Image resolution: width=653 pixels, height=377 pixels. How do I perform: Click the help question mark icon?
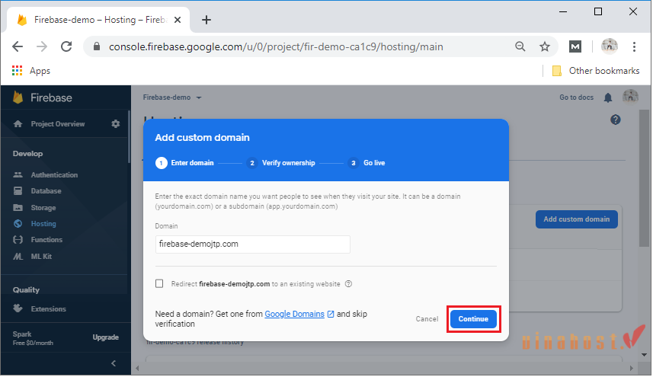[x=616, y=120]
